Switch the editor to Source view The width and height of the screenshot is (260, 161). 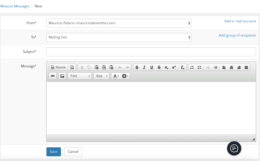tap(58, 67)
